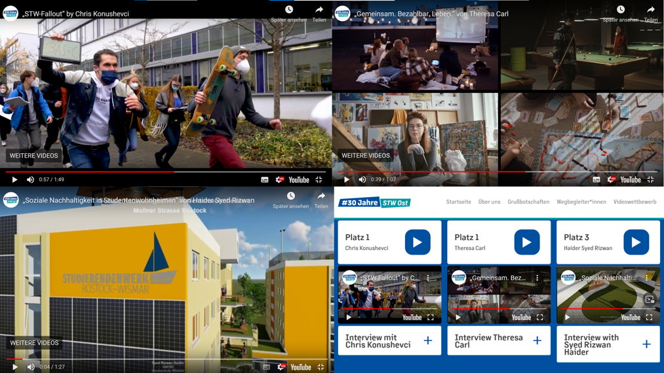Go to Startseite menu item
The width and height of the screenshot is (664, 373).
coord(458,202)
